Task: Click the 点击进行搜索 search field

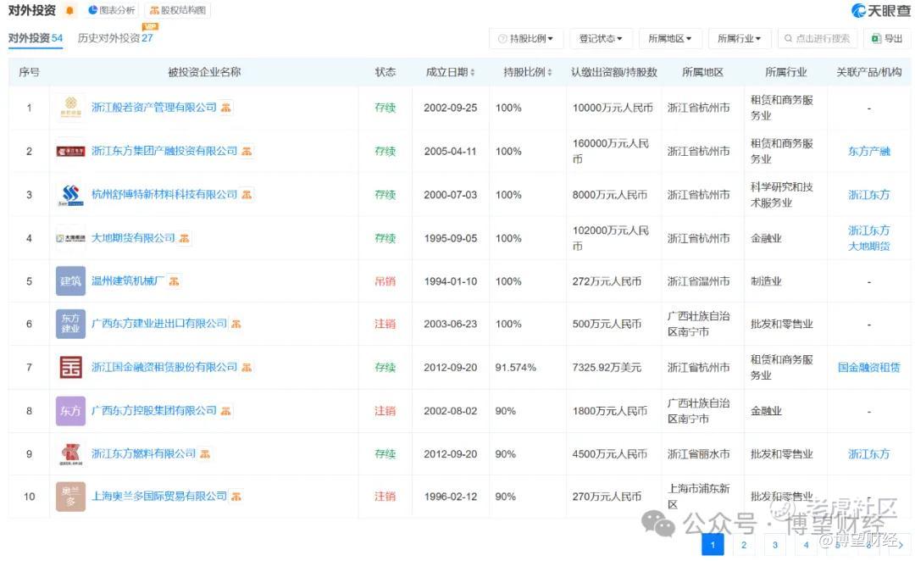Action: [x=818, y=38]
